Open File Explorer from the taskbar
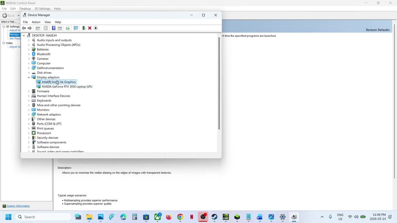The height and width of the screenshot is (223, 397). click(x=89, y=217)
